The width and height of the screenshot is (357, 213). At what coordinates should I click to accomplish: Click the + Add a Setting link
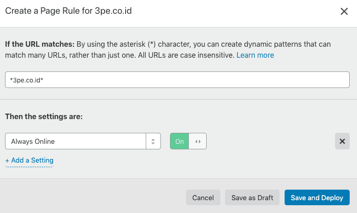(29, 160)
